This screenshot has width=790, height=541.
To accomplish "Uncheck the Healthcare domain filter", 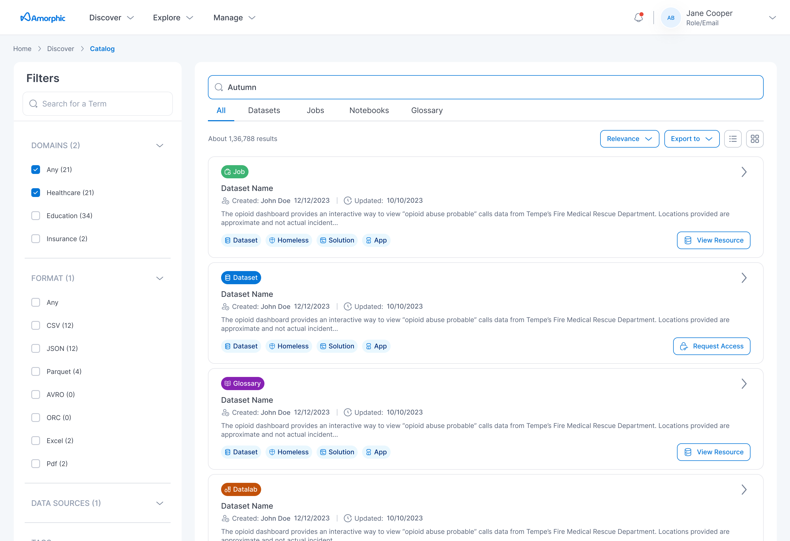I will 36,193.
